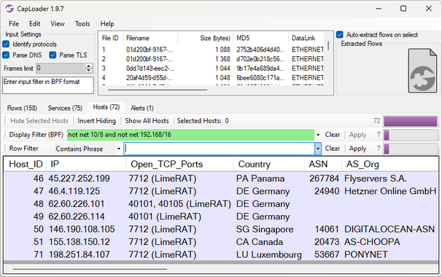
Task: Click the LU Luxembourg country cell
Action: tap(269, 254)
